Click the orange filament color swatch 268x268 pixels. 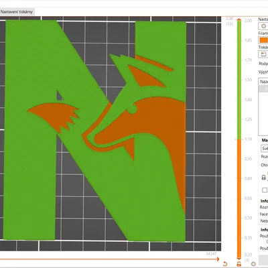[x=263, y=40]
